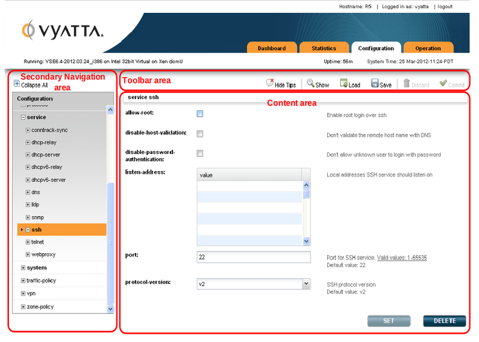Click the Collapse All plus icon

pyautogui.click(x=17, y=83)
